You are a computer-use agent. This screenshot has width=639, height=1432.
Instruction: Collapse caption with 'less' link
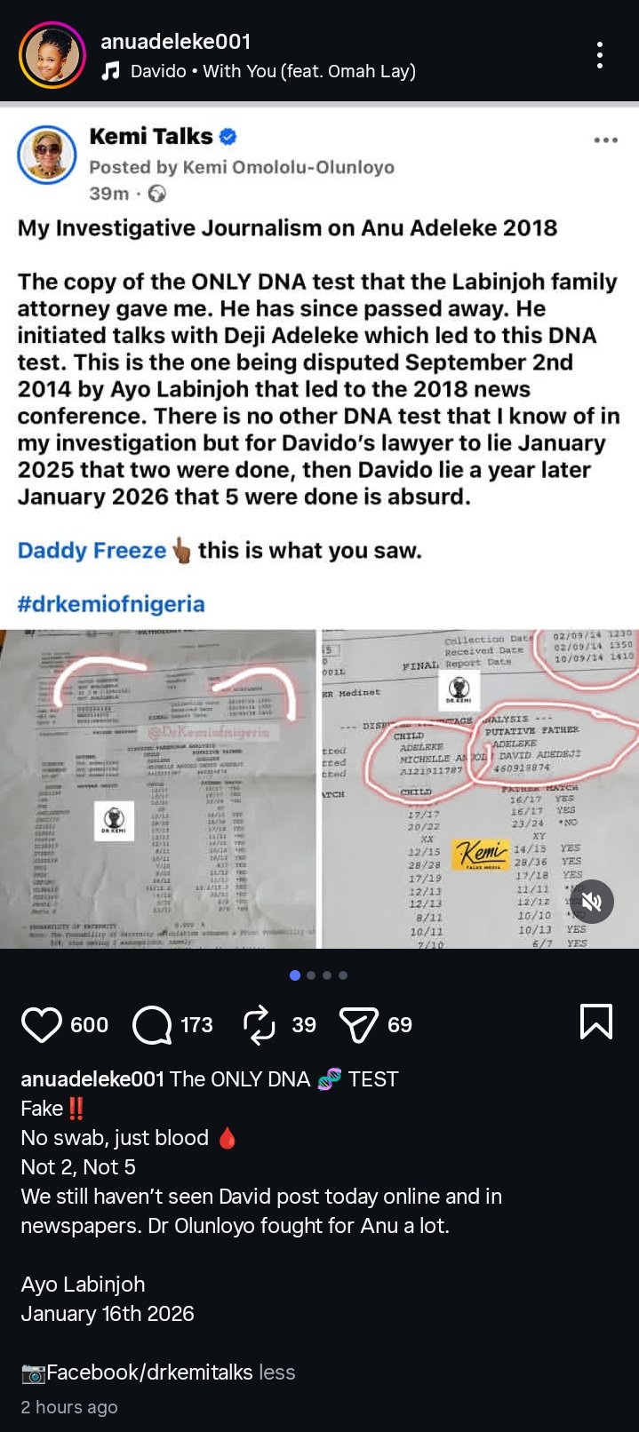[x=277, y=1372]
